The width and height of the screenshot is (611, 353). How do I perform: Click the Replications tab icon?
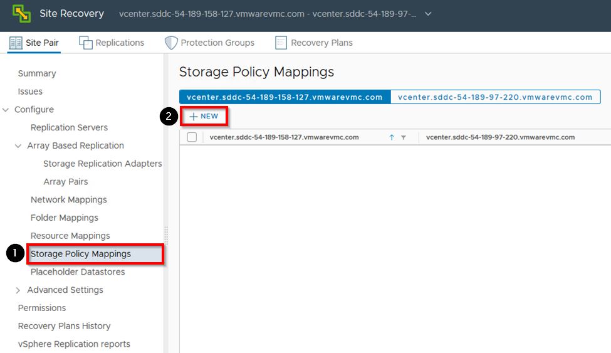(x=86, y=43)
